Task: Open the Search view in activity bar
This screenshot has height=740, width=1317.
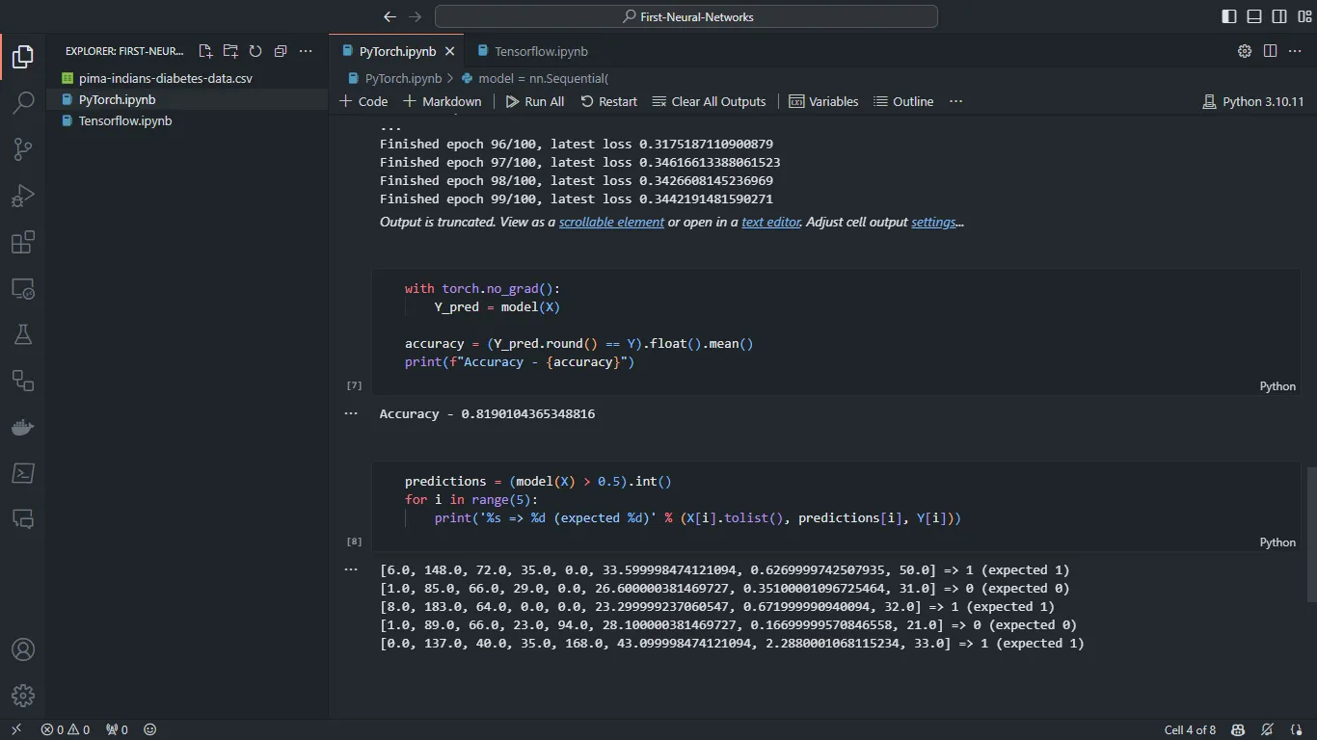Action: (23, 103)
